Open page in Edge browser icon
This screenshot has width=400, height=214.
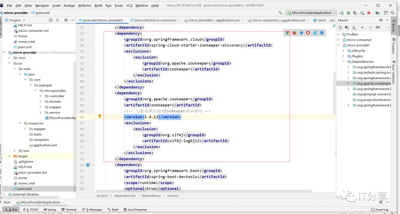(x=322, y=33)
